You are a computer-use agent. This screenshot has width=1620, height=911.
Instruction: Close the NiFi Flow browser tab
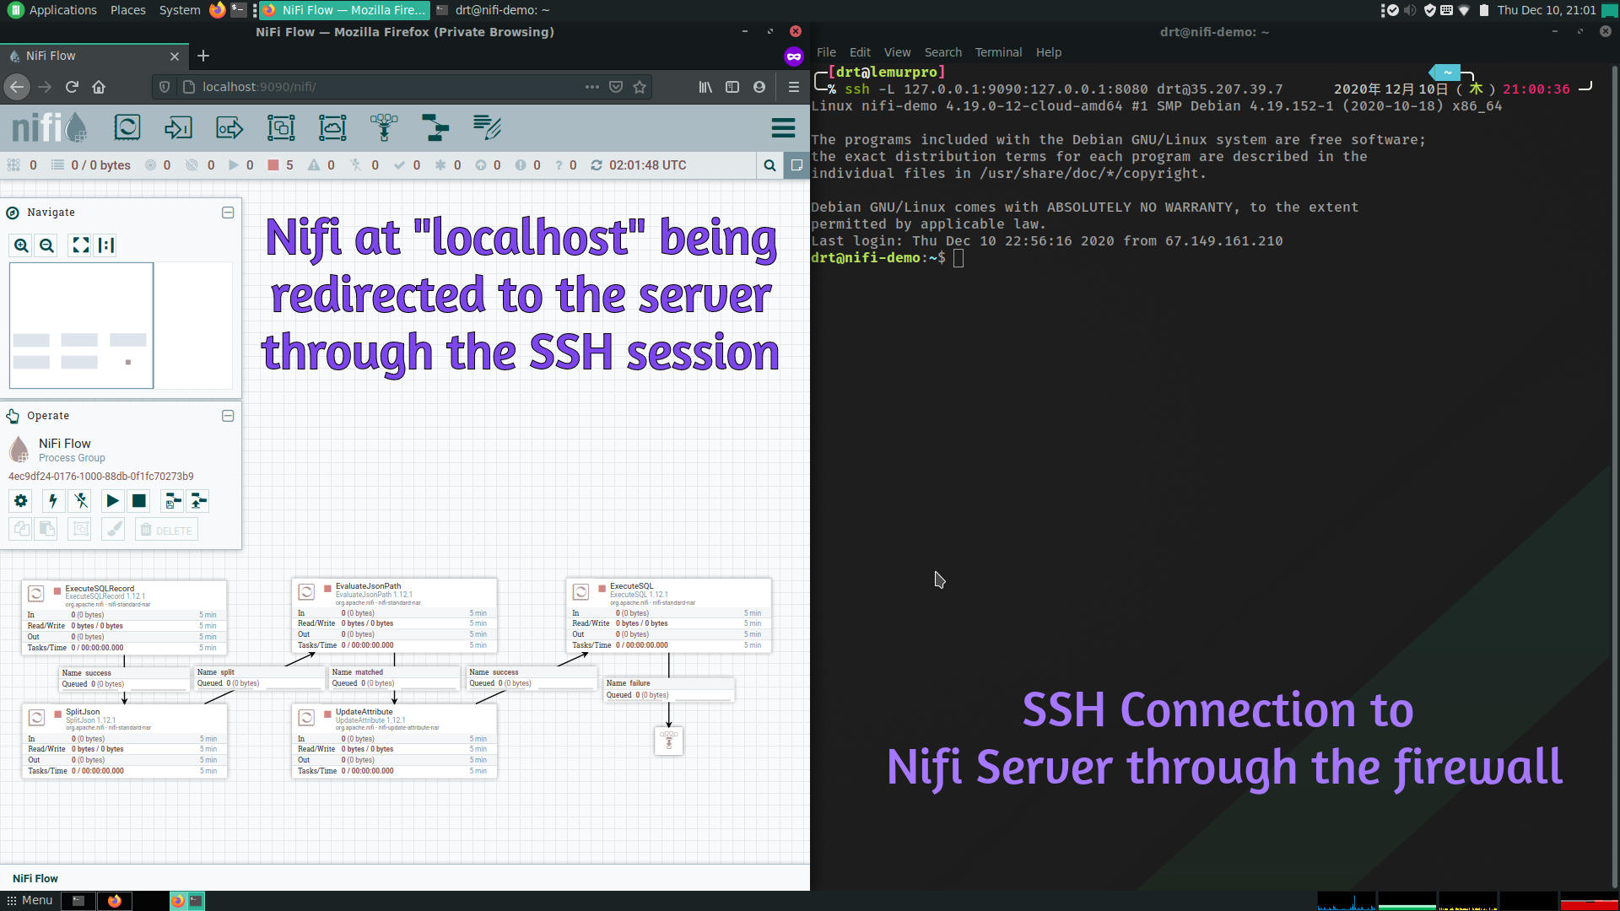click(x=175, y=56)
